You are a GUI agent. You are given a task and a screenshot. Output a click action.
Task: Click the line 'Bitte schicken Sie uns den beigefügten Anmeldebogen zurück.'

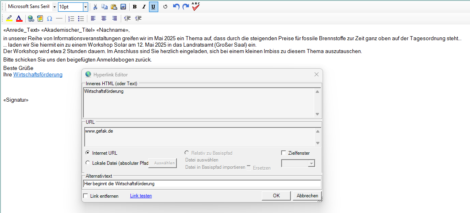(x=77, y=59)
